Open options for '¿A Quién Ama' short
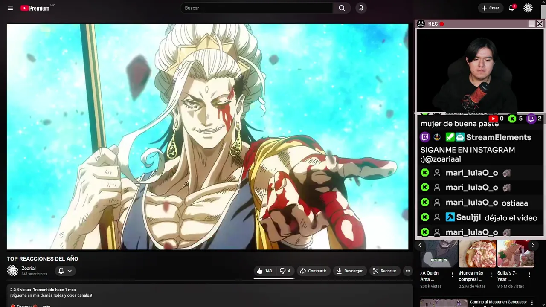This screenshot has width=546, height=307. point(453,275)
